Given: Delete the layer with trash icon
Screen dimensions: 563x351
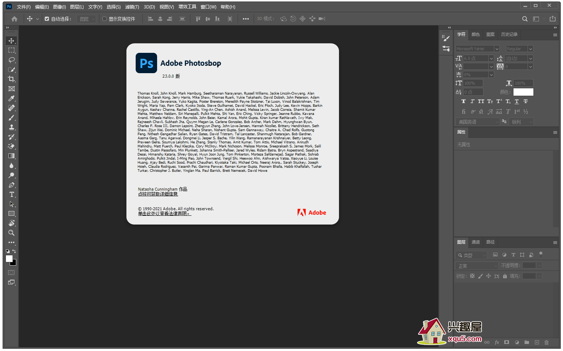Looking at the screenshot, I should (x=547, y=343).
